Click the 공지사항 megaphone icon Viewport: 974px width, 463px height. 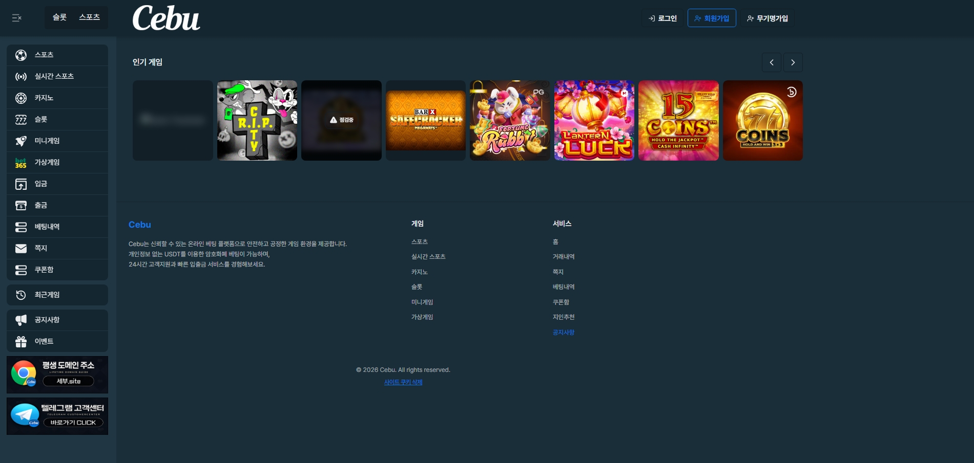[x=21, y=320]
